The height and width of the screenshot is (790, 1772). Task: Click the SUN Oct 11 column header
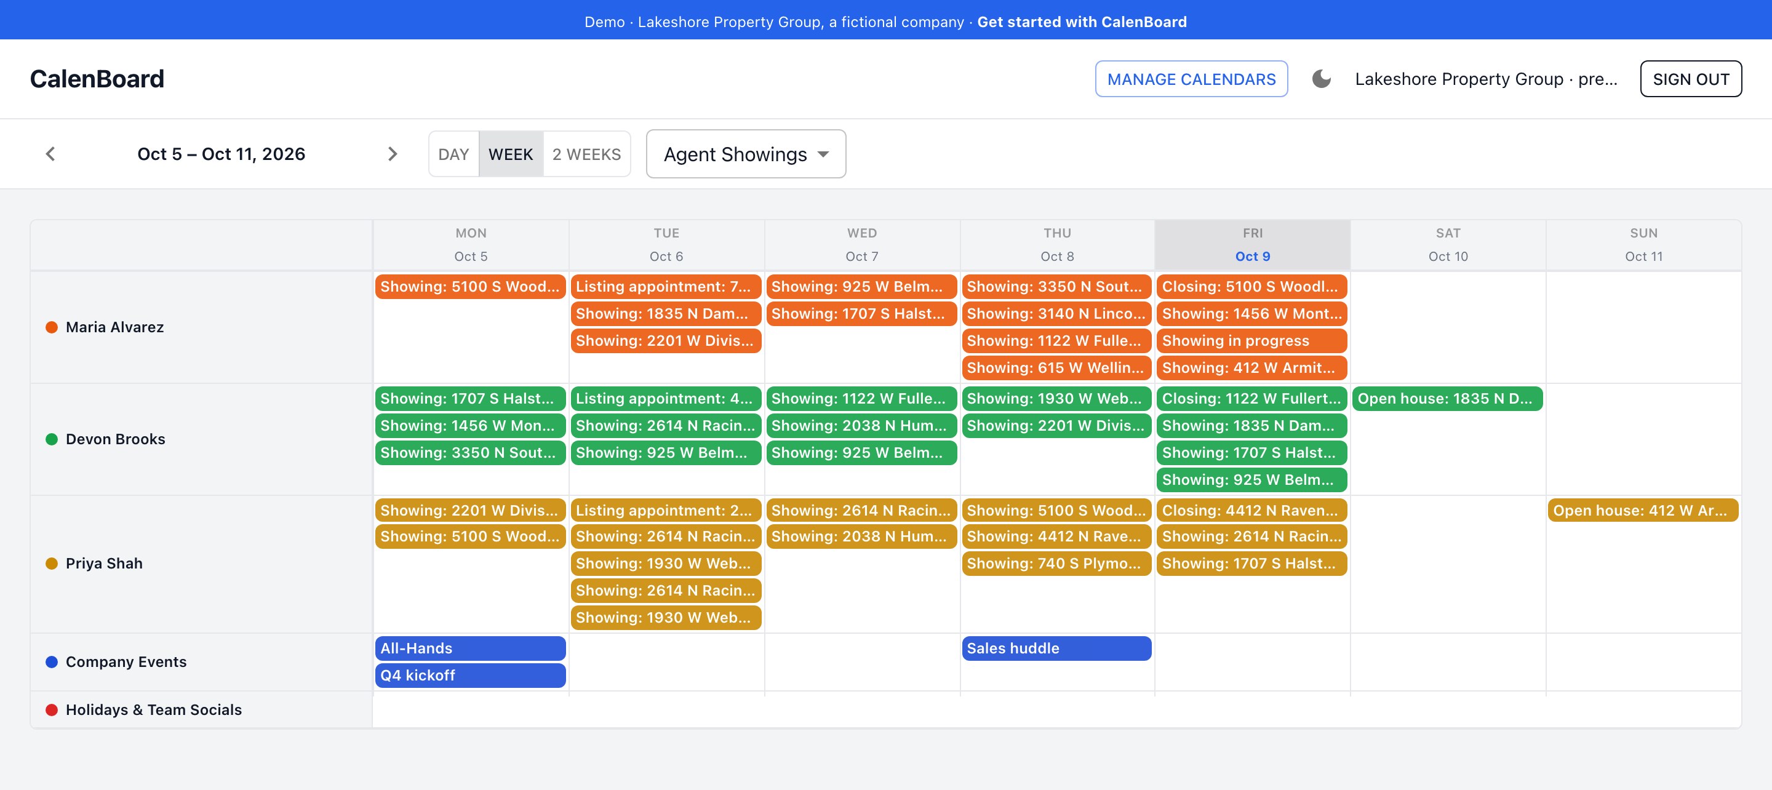pyautogui.click(x=1643, y=245)
